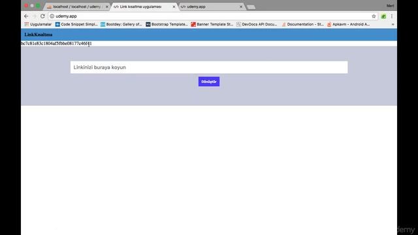Close the Link kısaltma uygulaması tab
Screen dimensions: 418x235
(174, 7)
